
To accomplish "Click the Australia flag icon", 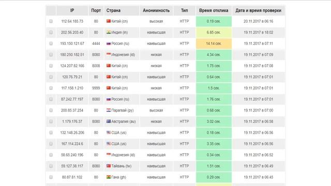I will click(109, 121).
